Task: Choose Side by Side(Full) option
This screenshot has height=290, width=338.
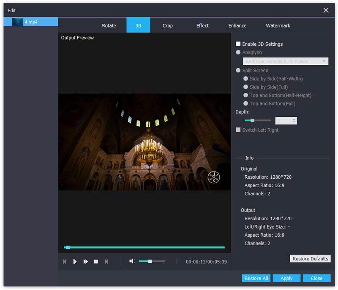Action: pyautogui.click(x=246, y=87)
